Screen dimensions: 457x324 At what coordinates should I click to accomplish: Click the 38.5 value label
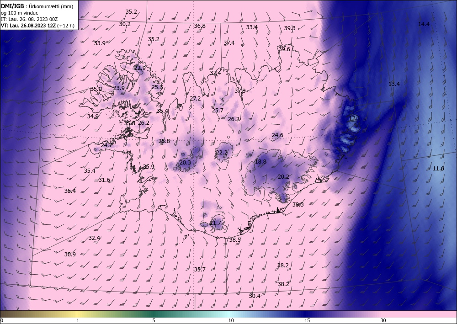click(x=235, y=240)
